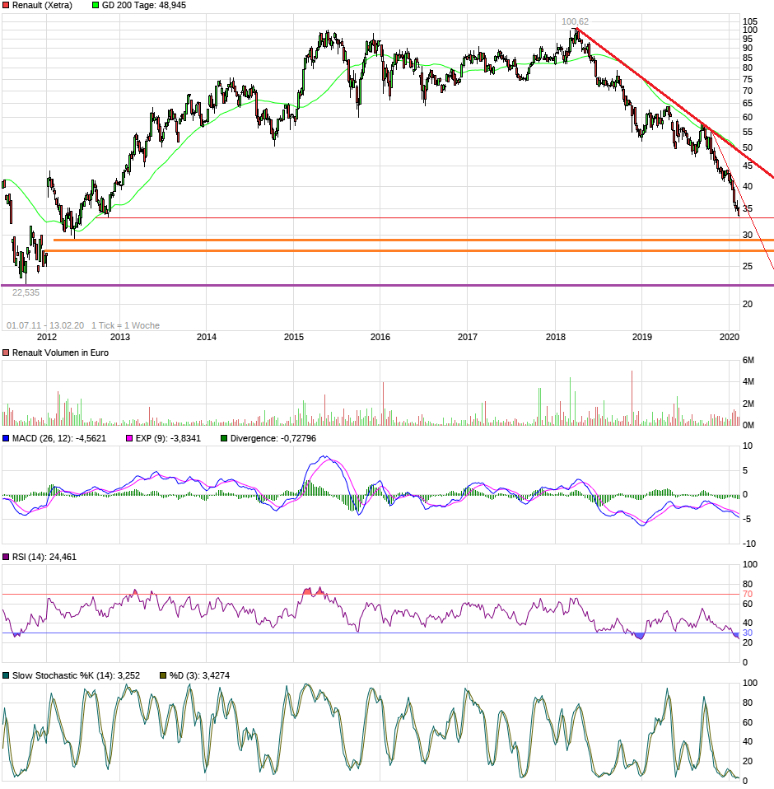The height and width of the screenshot is (789, 774).
Task: Click the 2015 year axis label
Action: (x=294, y=337)
